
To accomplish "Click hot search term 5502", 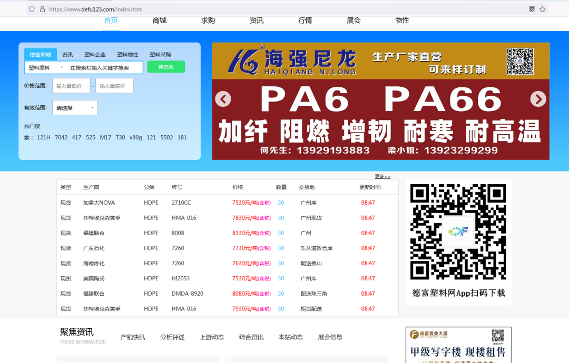I will [167, 138].
